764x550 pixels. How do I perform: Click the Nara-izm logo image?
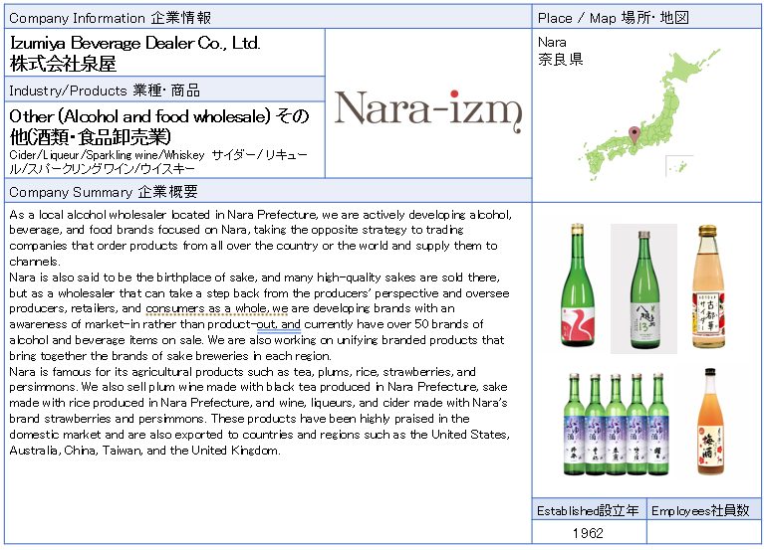pos(427,107)
